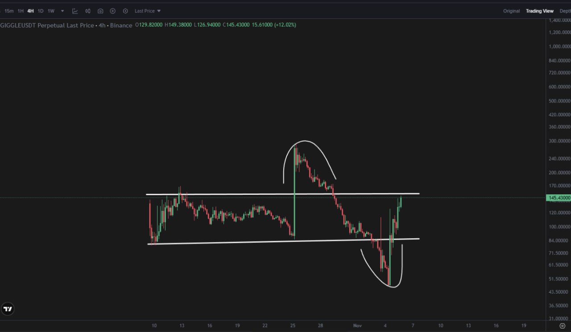
Task: Select the 15m timeframe
Action: coord(9,11)
